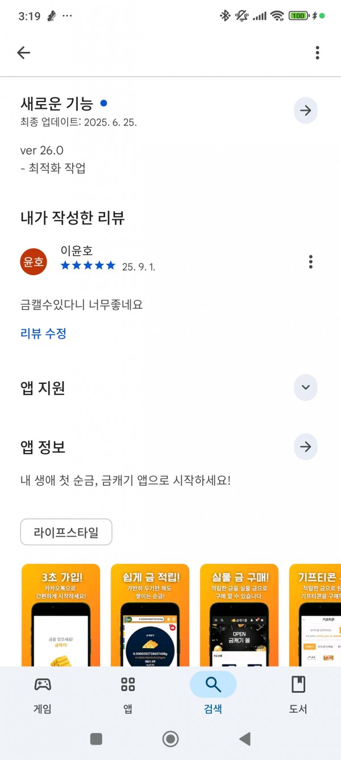Viewport: 341px width, 760px height.
Task: Open 앱 정보 arrow button
Action: point(306,447)
